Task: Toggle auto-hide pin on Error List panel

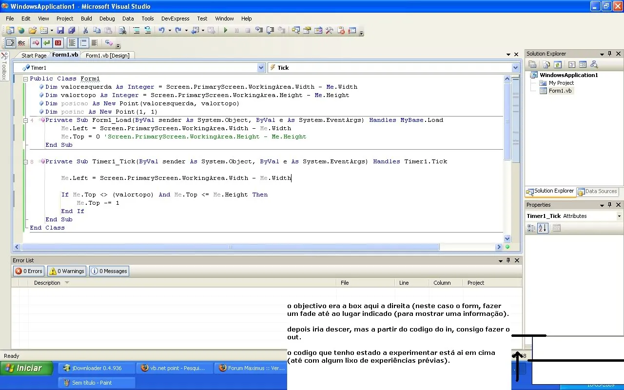Action: coord(508,260)
